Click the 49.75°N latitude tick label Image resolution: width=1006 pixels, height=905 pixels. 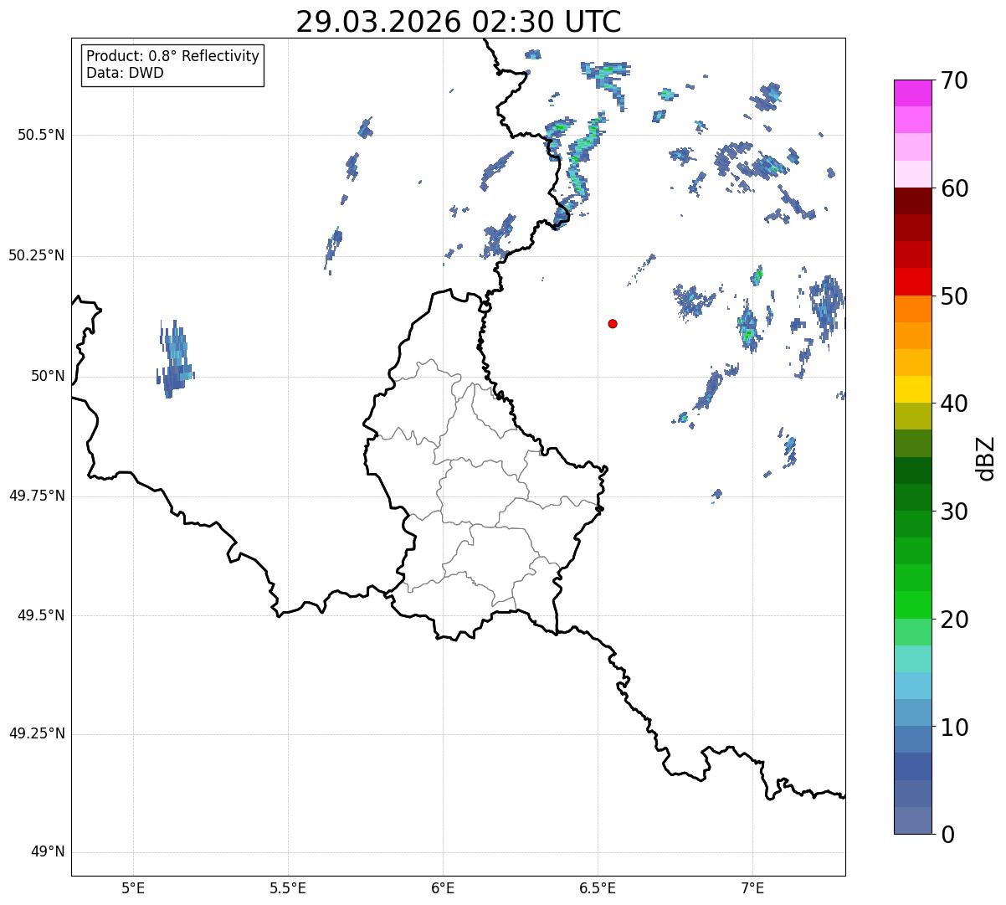36,496
